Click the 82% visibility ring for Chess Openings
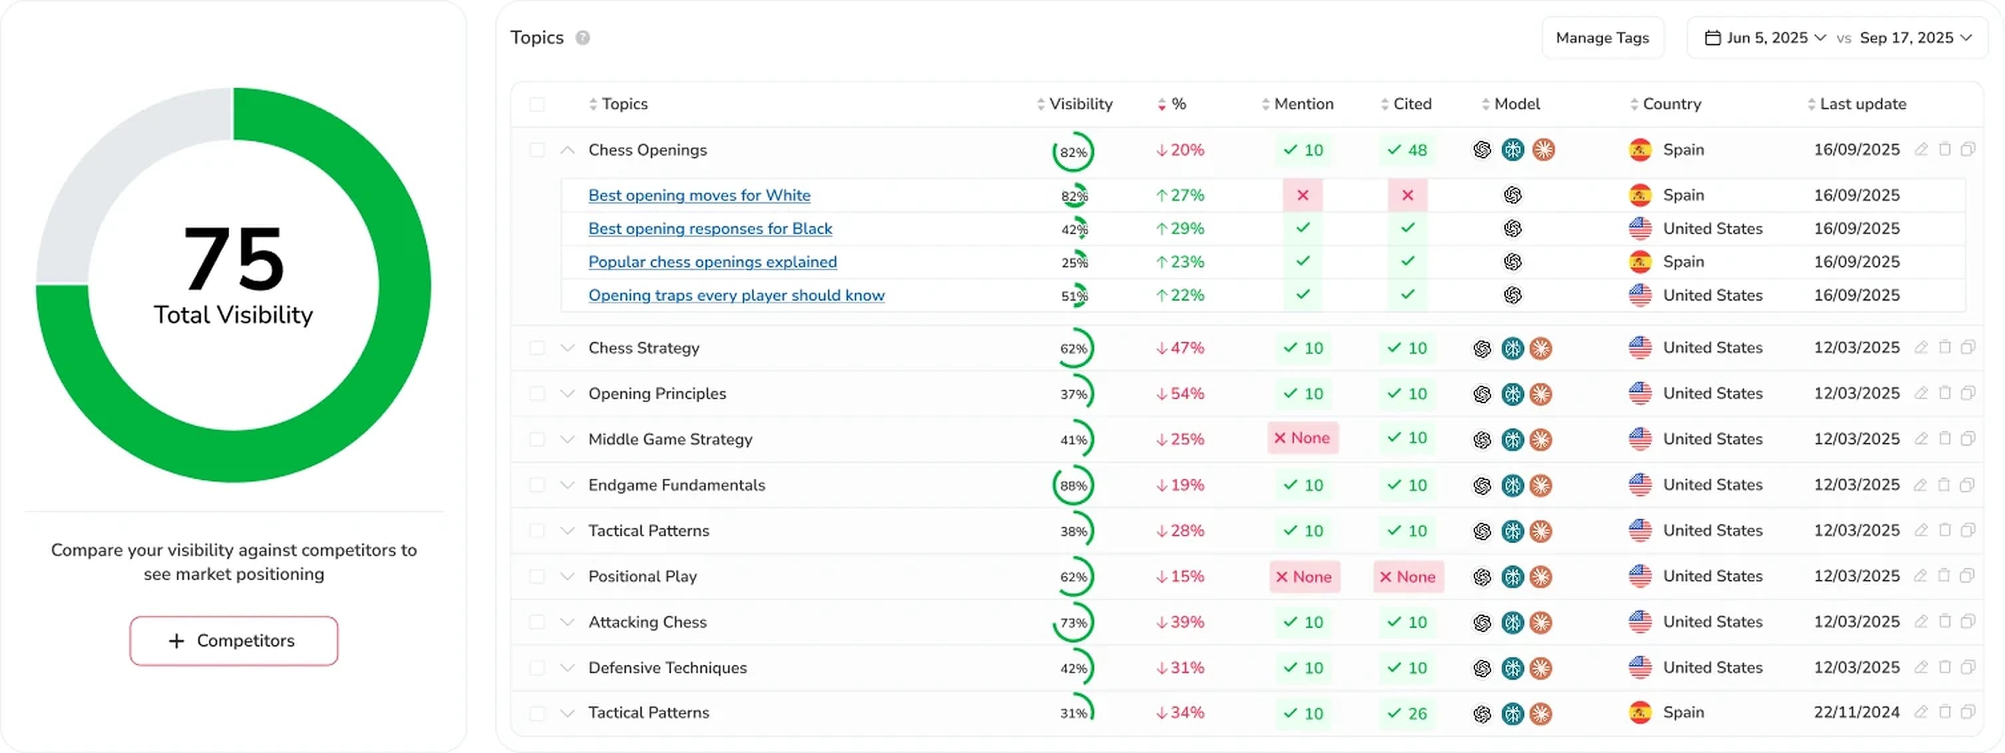This screenshot has width=2005, height=753. click(x=1073, y=152)
